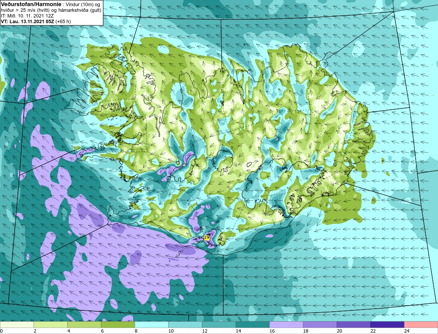Click the legend value label 8

137,331
